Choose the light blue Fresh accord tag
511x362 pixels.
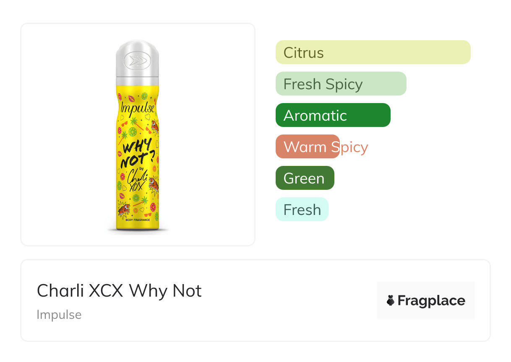[x=302, y=209]
